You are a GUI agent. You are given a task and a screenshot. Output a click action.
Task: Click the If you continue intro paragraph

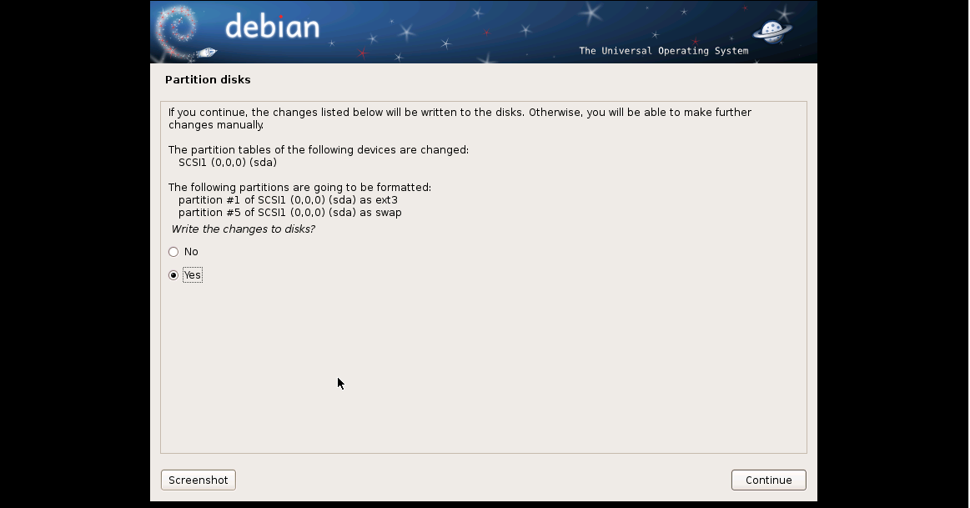click(x=460, y=118)
